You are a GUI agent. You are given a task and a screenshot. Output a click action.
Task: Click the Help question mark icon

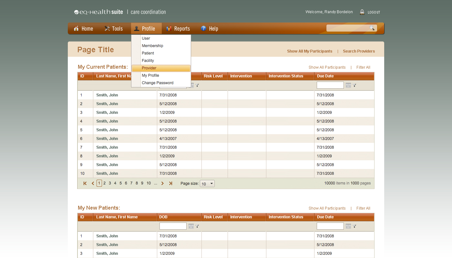[x=203, y=28]
